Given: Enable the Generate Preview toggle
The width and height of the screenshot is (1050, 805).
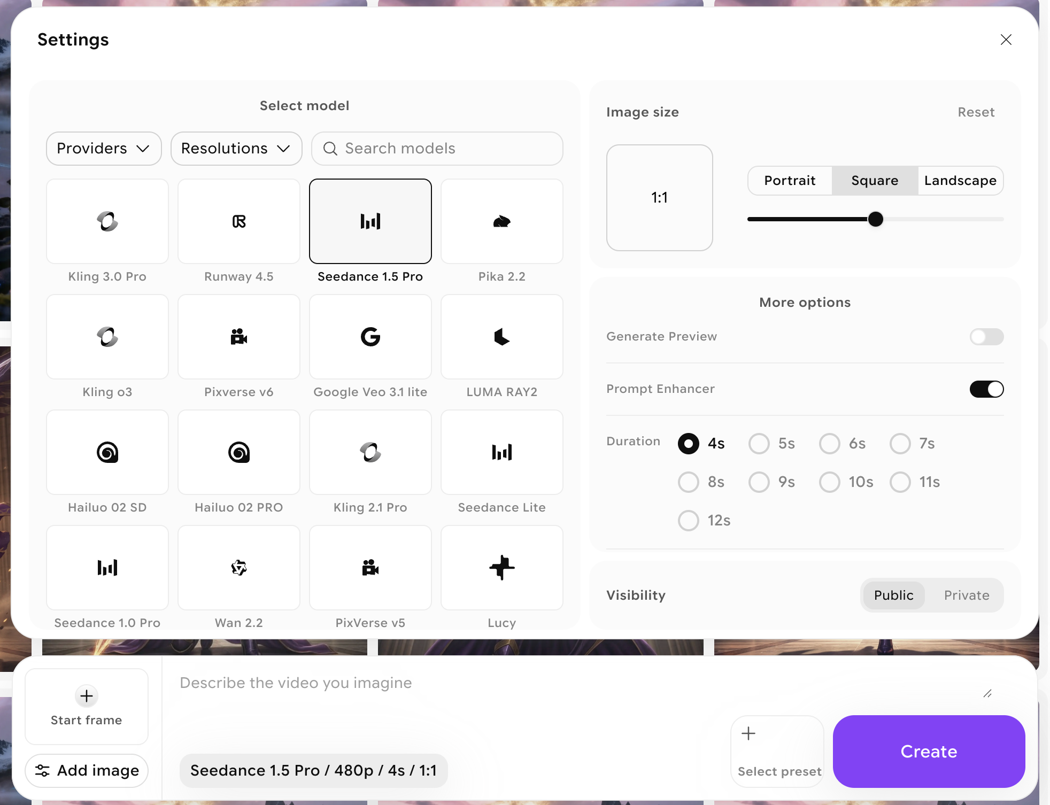Looking at the screenshot, I should (x=986, y=337).
